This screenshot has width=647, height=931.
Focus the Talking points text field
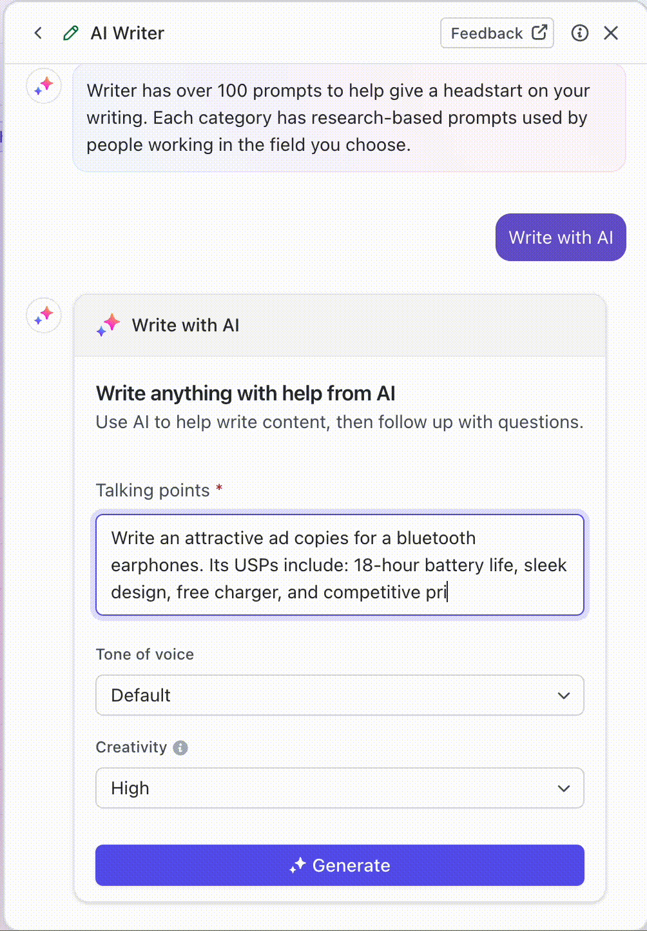(x=340, y=565)
